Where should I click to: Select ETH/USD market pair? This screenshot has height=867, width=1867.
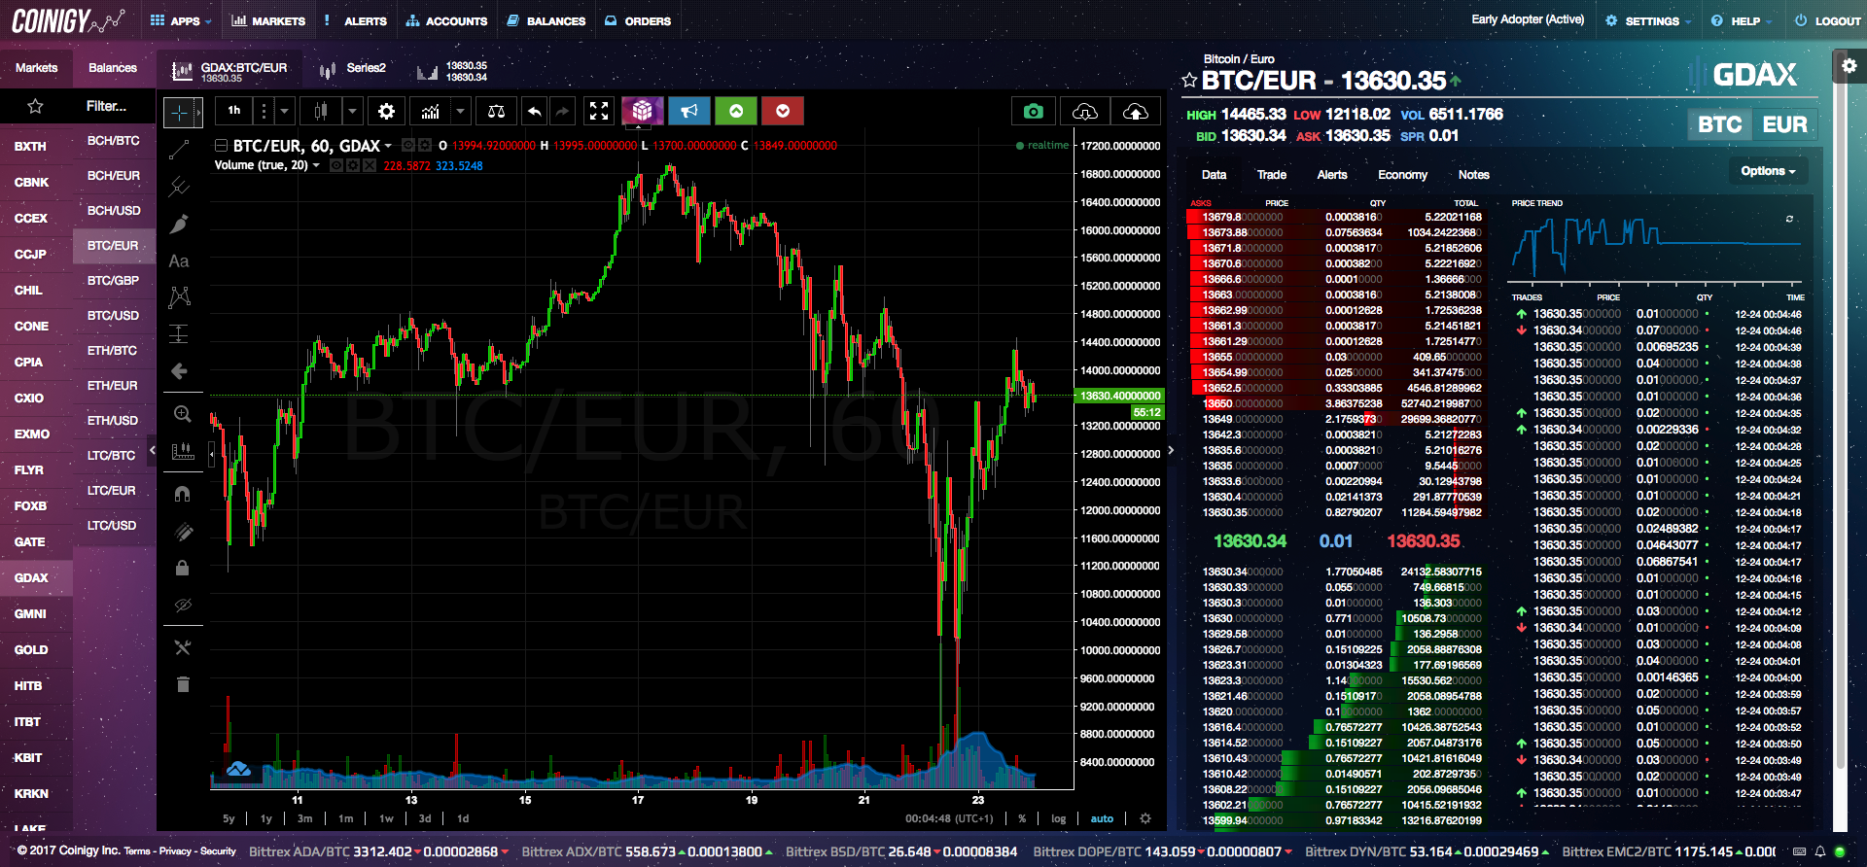(113, 421)
